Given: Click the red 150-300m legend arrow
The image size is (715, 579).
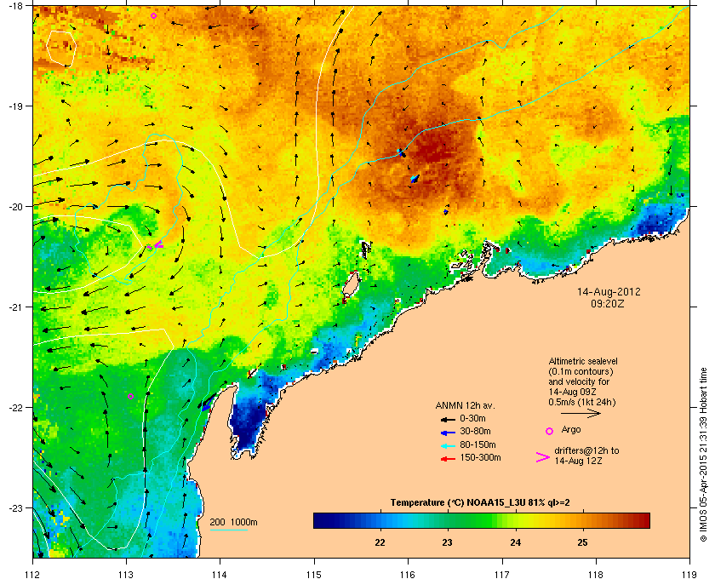Looking at the screenshot, I should coord(449,459).
